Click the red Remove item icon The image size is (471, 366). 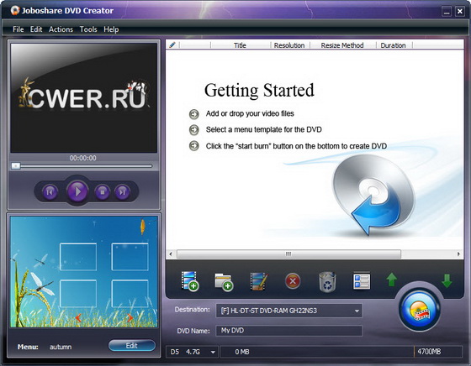click(x=293, y=281)
